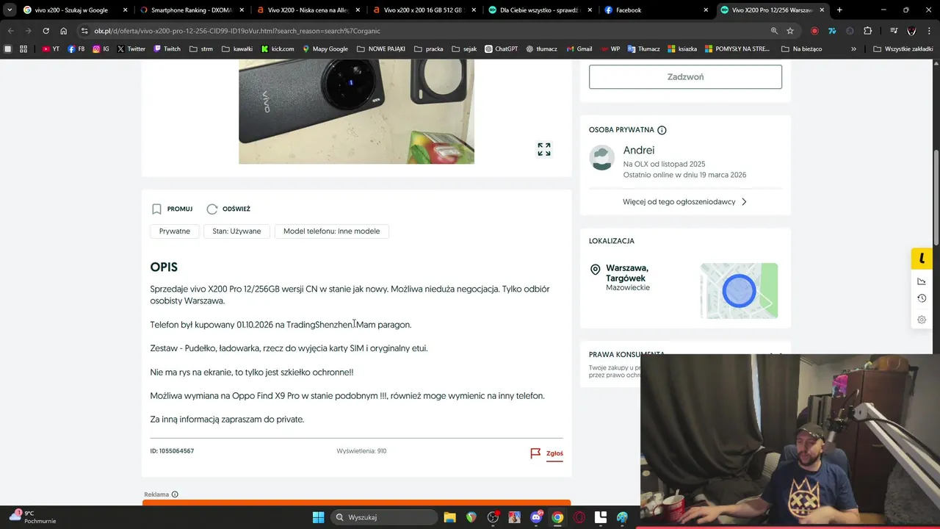The height and width of the screenshot is (529, 940).
Task: Click the Zgłoś report link
Action: coord(554,453)
